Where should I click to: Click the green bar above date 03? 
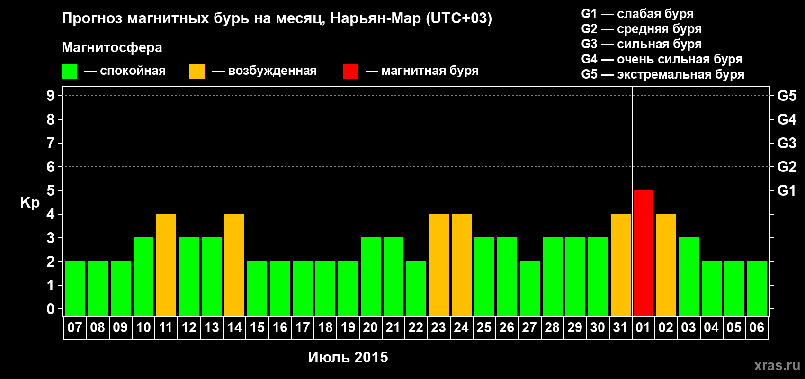tap(689, 277)
